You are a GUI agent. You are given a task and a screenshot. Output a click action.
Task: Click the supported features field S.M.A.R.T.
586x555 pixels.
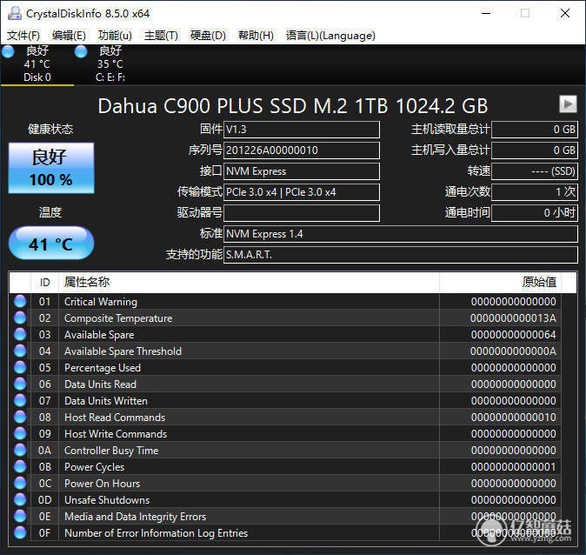(401, 255)
